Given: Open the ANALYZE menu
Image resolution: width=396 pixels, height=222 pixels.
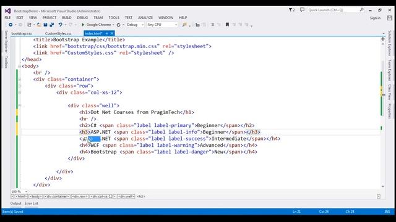Looking at the screenshot, I should coord(145,18).
